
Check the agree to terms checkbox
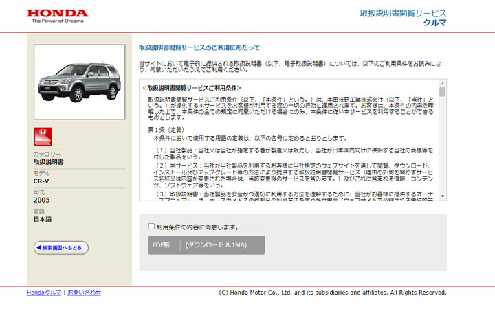[x=151, y=227]
